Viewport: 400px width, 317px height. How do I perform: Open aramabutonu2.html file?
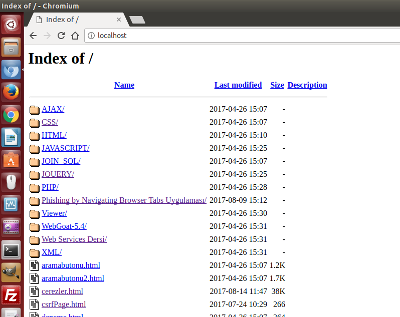73,278
